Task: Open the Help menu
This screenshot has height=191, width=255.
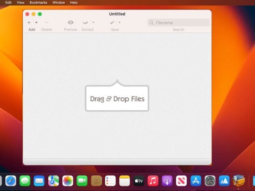Action: click(x=74, y=3)
